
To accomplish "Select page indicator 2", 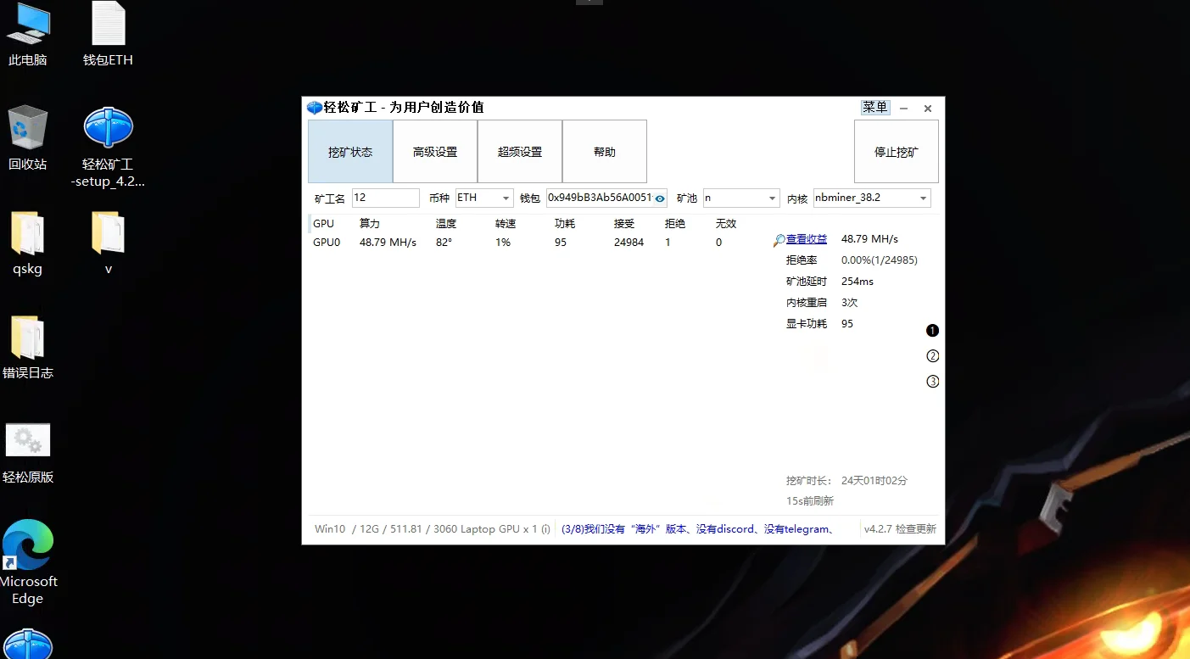I will click(x=932, y=356).
